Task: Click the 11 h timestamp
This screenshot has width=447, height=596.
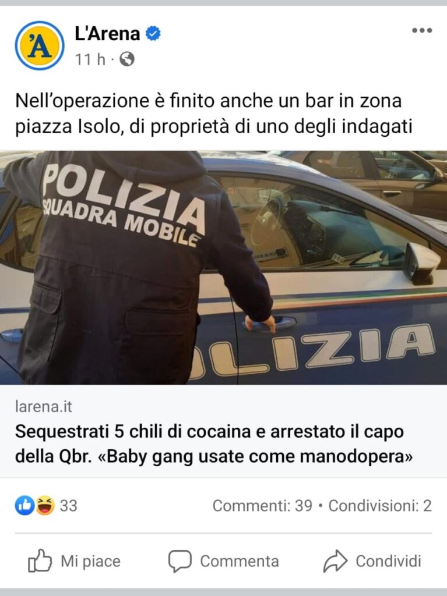Action: click(x=90, y=59)
